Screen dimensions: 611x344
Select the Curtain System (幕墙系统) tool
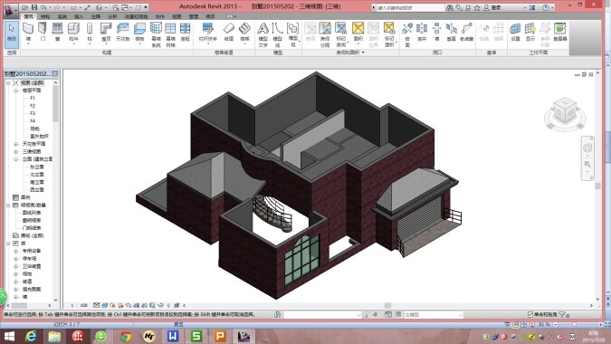156,34
